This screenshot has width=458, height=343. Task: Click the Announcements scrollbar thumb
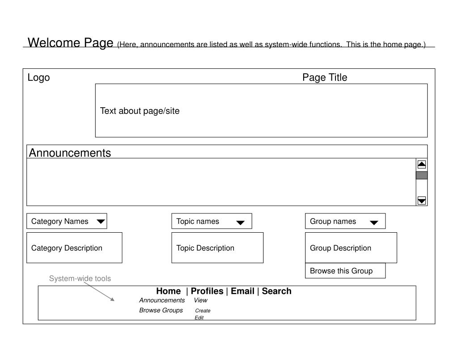pos(421,175)
